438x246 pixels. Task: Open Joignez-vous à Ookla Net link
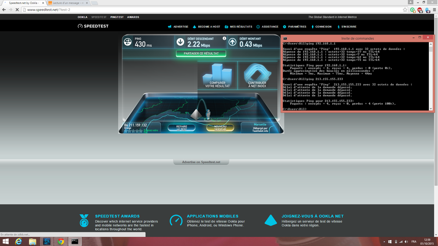pos(313,216)
